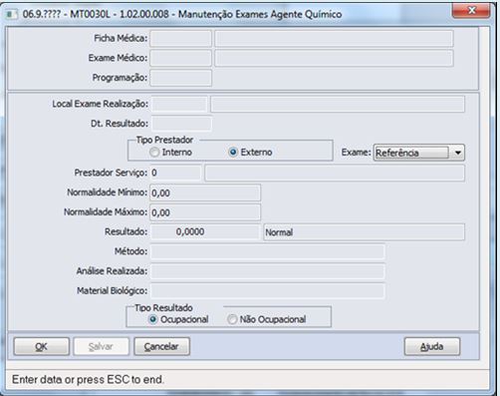Click the Tipo Resultado group label
This screenshot has width=500, height=396.
(163, 308)
